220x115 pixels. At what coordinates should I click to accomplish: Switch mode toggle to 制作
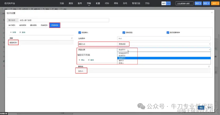point(164,3)
